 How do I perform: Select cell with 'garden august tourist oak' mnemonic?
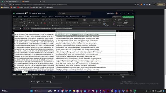[x=86, y=36]
